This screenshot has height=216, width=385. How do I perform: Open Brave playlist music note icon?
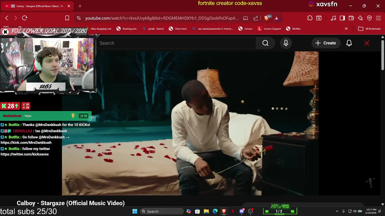point(333,18)
